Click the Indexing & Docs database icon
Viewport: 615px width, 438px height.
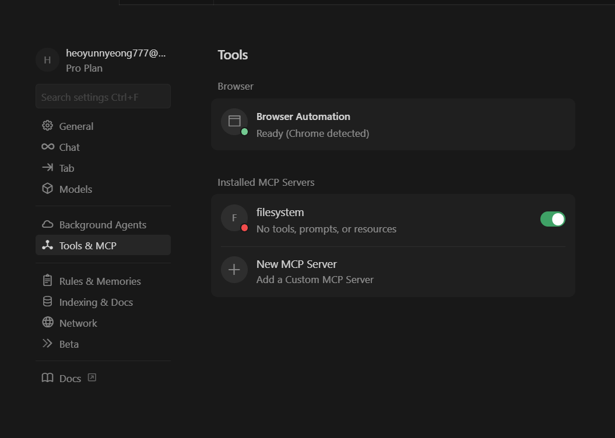click(48, 302)
